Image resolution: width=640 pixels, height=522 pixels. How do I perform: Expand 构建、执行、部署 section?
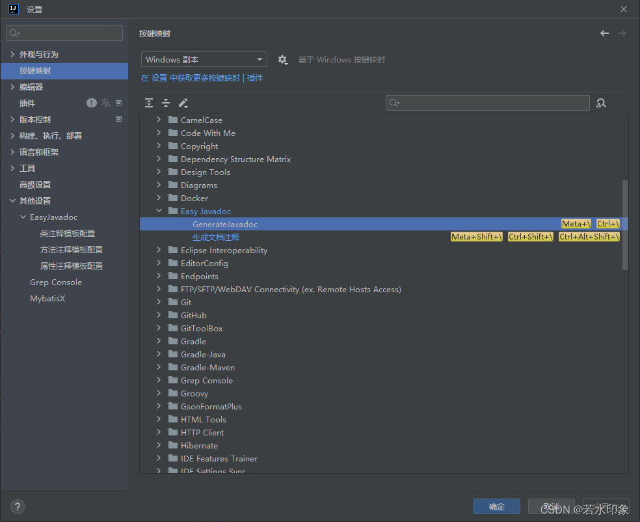(12, 135)
